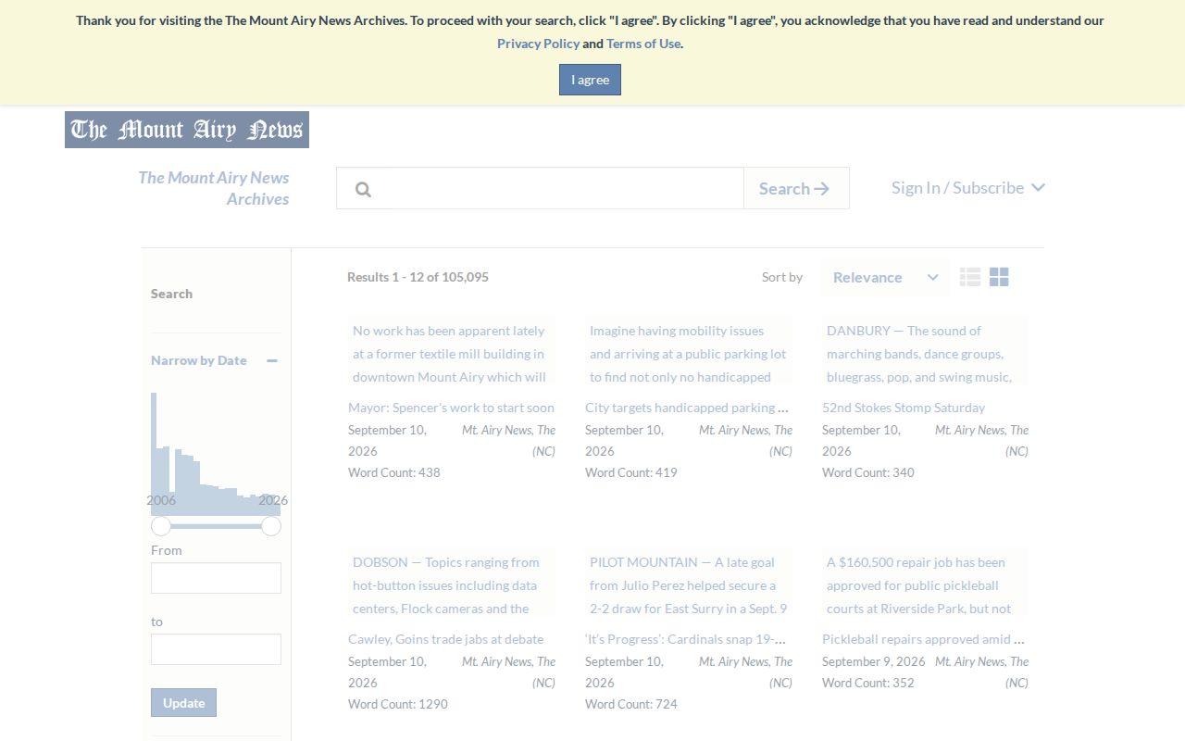
Task: Click the 'September 9, 2026' date text
Action: (874, 661)
